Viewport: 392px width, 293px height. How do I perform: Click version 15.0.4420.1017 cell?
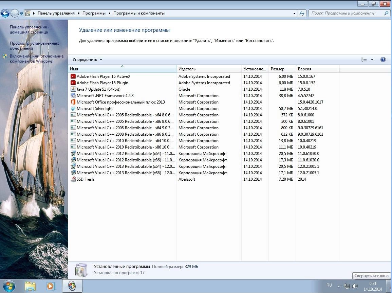311,102
